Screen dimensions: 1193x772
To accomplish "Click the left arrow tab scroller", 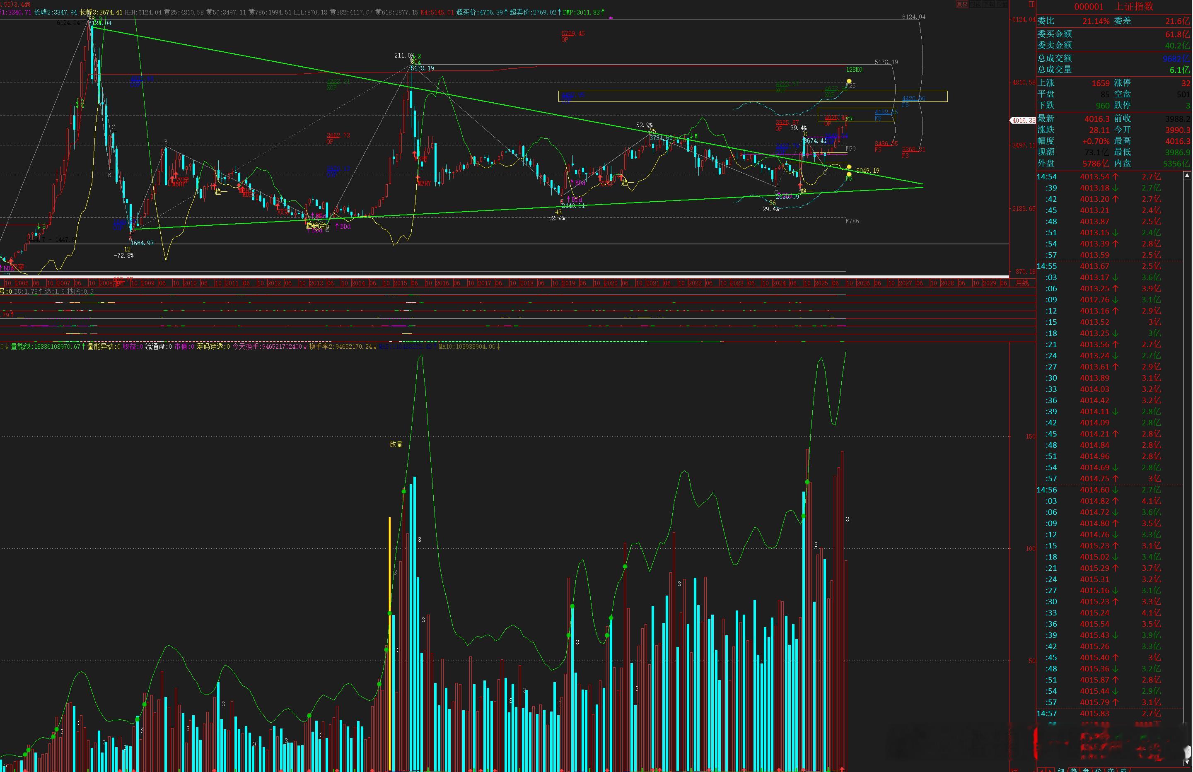I will [1042, 770].
